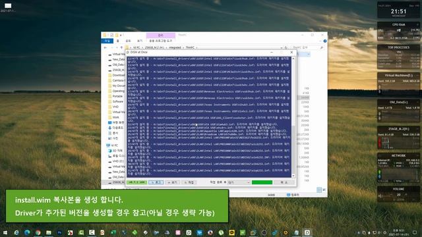The height and width of the screenshot is (237, 422).
Task: Select 다운로드 in the navigation pane
Action: 116,128
